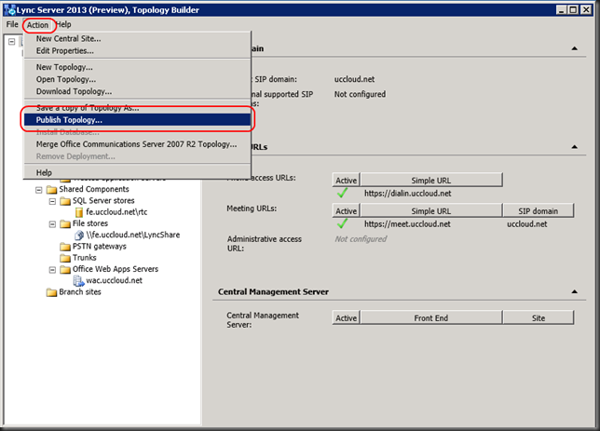Collapse the SIP domain section arrow
This screenshot has width=600, height=431.
point(574,48)
